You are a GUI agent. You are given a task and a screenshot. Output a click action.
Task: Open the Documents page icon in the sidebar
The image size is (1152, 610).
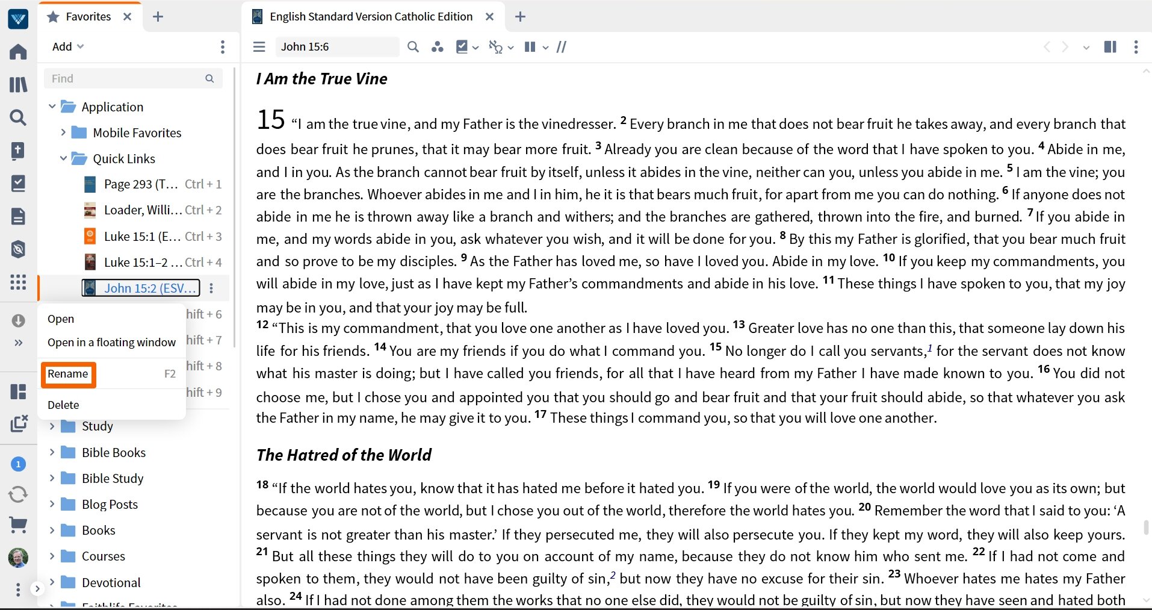[18, 216]
